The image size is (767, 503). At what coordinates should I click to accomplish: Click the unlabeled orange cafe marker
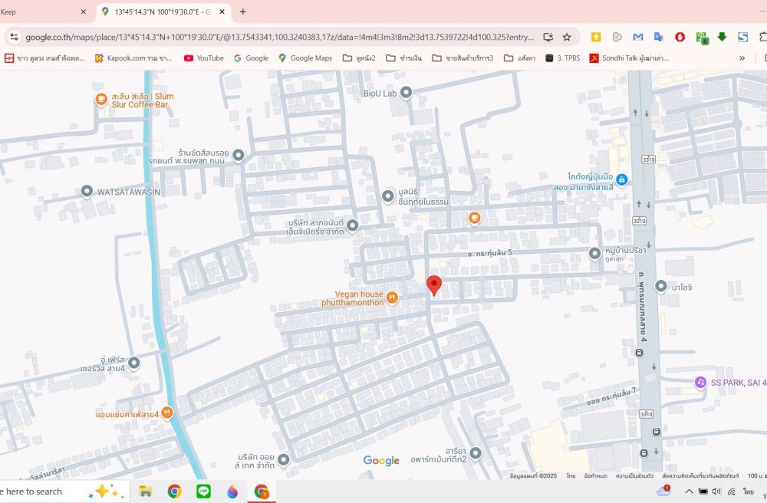[x=474, y=218]
